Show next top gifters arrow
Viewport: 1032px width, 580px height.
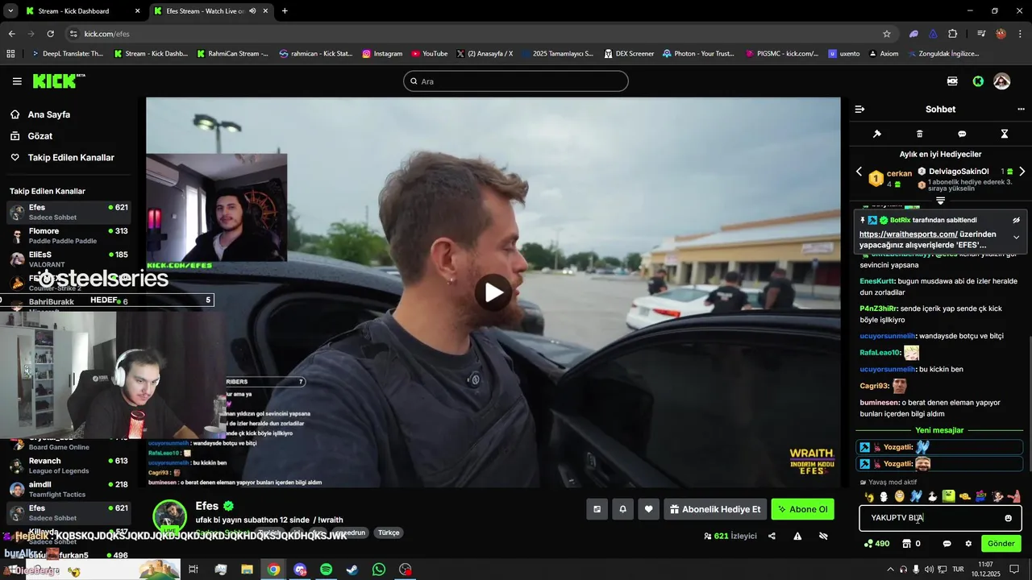coord(1022,172)
